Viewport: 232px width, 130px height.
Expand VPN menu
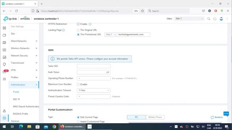point(24,70)
